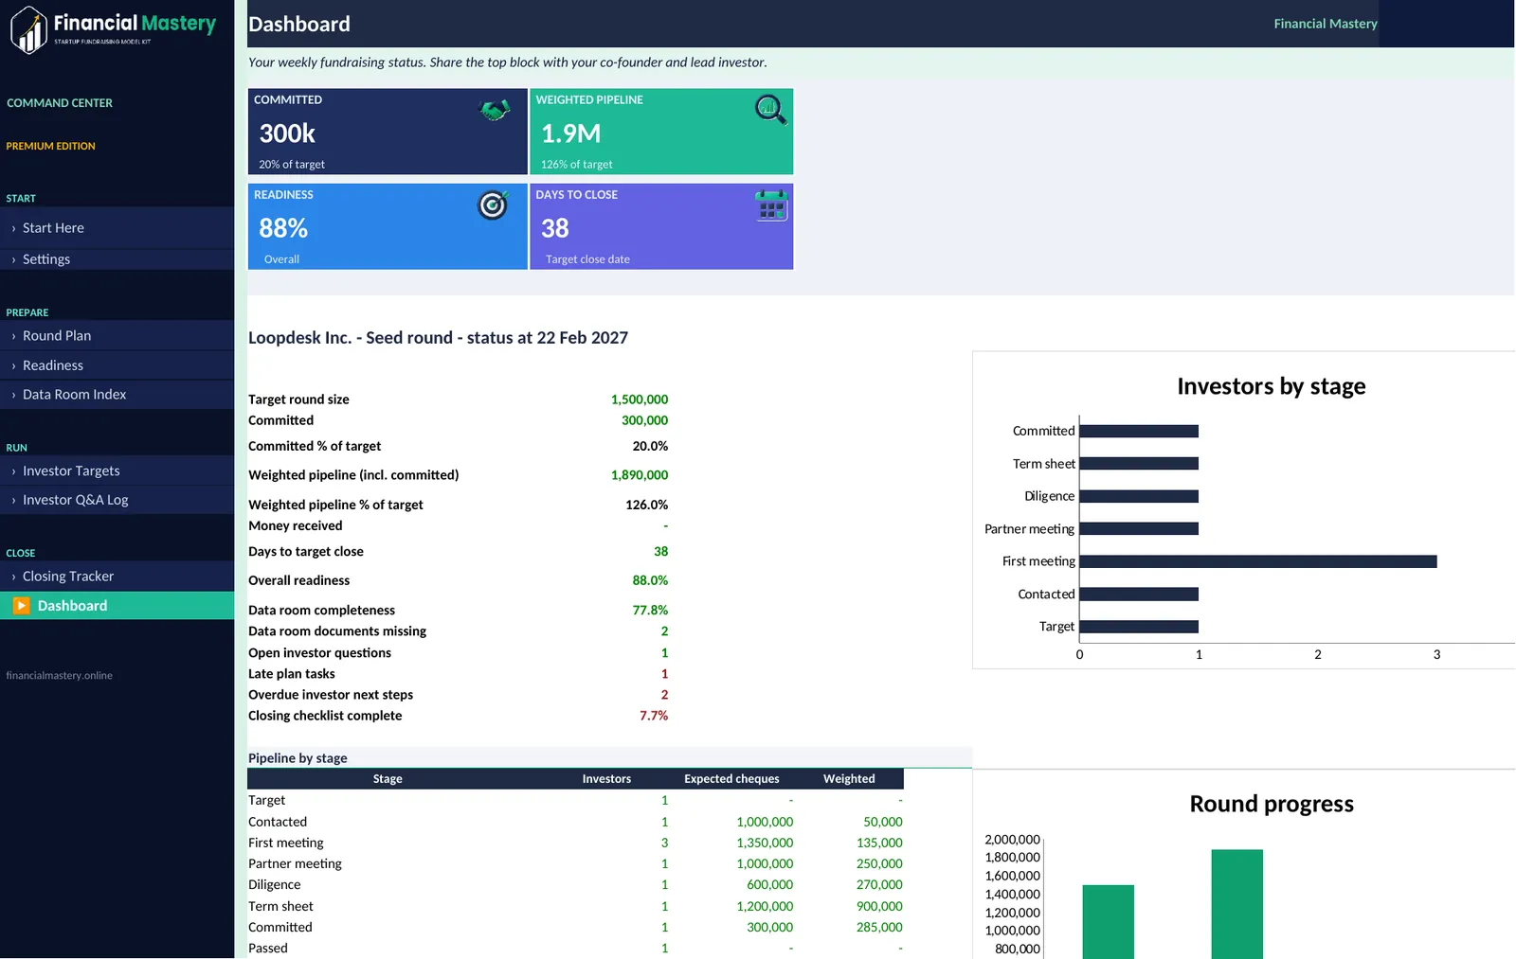This screenshot has width=1516, height=959.
Task: Click the handshake icon in Committed card
Action: pyautogui.click(x=495, y=110)
